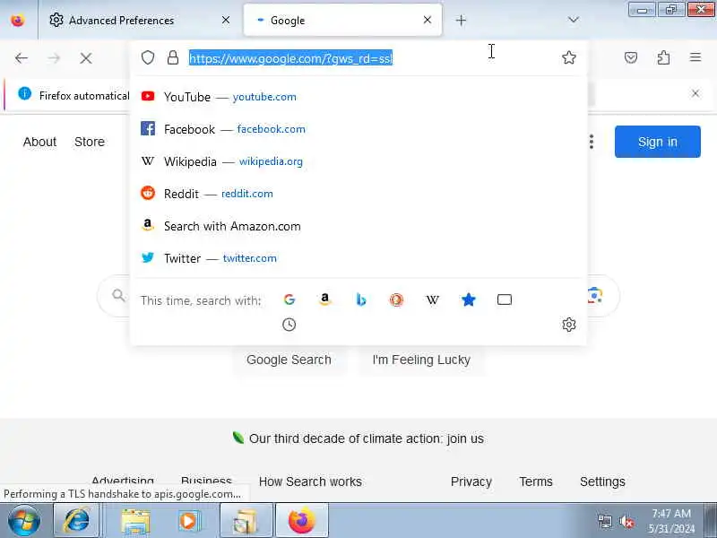This screenshot has height=538, width=717.
Task: Search this time with Google
Action: click(x=289, y=299)
